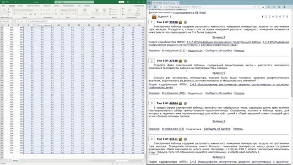Select the Погода sheet tab
This screenshot has height=165, width=293.
click(x=16, y=160)
